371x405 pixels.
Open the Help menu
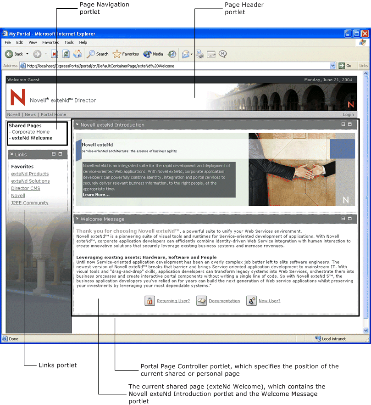tap(83, 42)
